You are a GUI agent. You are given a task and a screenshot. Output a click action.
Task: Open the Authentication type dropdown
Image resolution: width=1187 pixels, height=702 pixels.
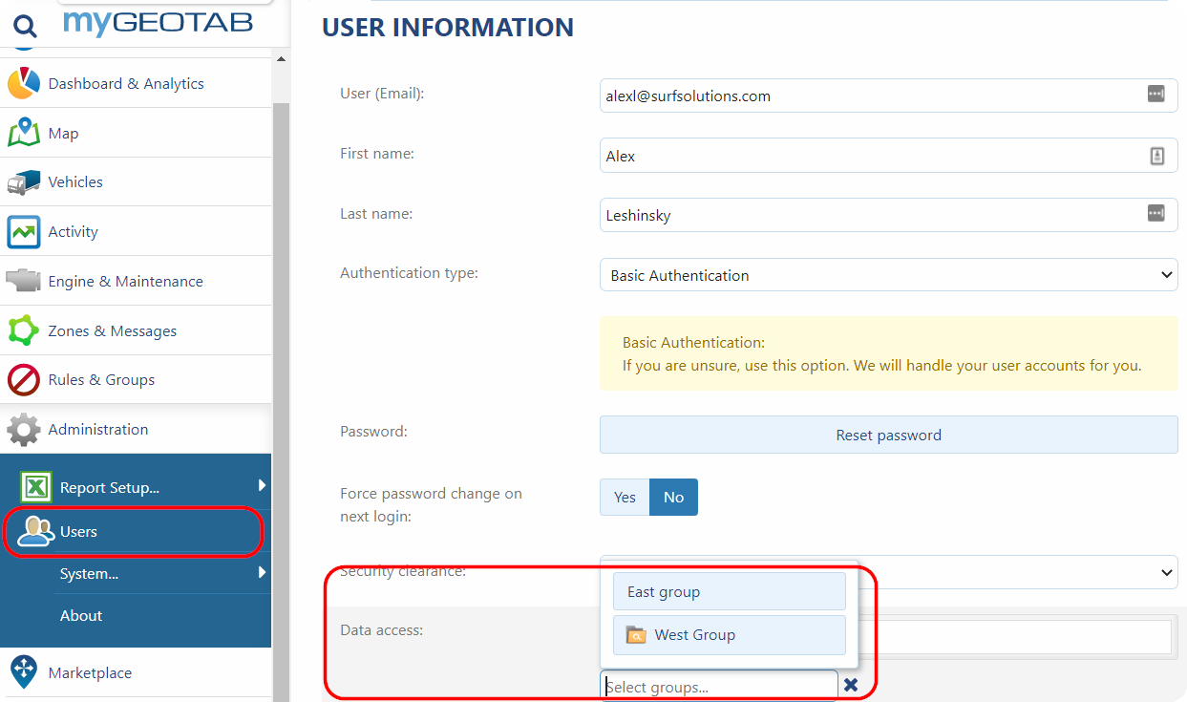point(888,274)
